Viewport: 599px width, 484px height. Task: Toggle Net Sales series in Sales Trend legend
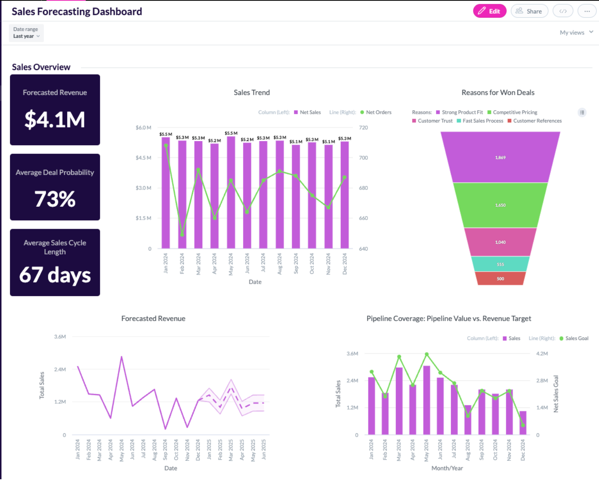[307, 113]
